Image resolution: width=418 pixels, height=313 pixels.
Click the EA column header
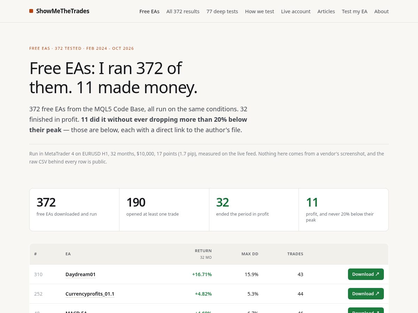[68, 254]
